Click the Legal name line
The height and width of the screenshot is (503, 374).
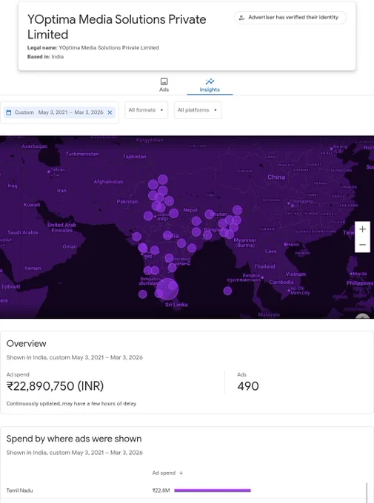click(93, 47)
